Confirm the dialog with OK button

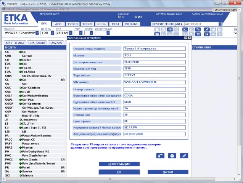(119, 172)
